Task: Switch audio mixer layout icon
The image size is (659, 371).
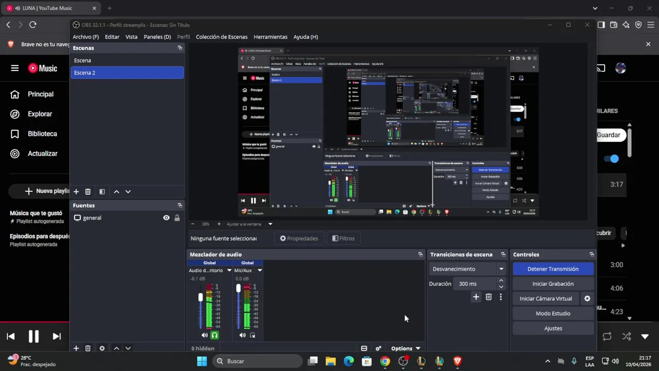Action: pyautogui.click(x=364, y=348)
